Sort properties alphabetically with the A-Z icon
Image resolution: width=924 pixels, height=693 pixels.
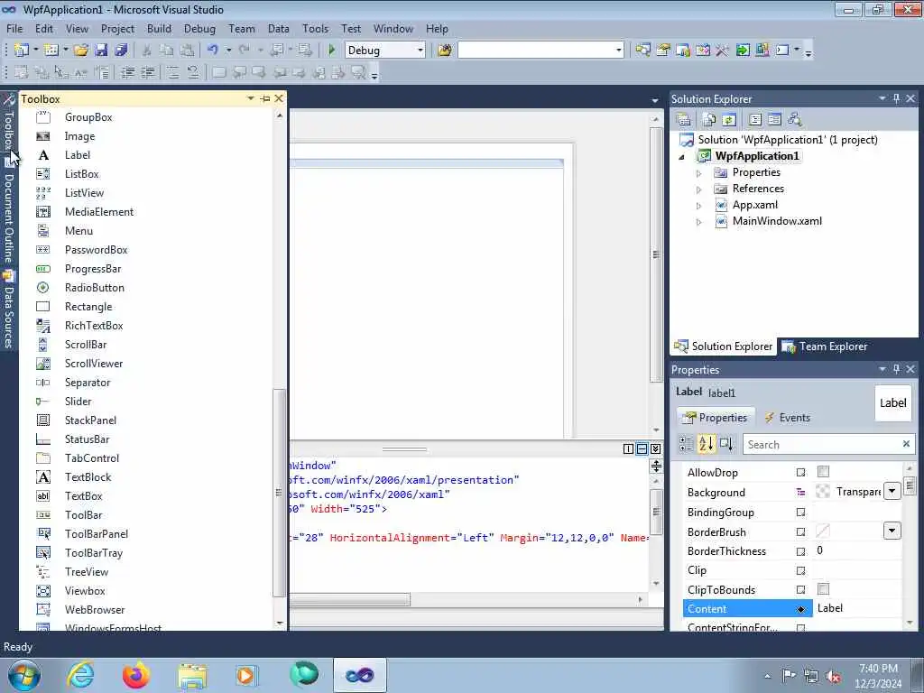tap(706, 444)
